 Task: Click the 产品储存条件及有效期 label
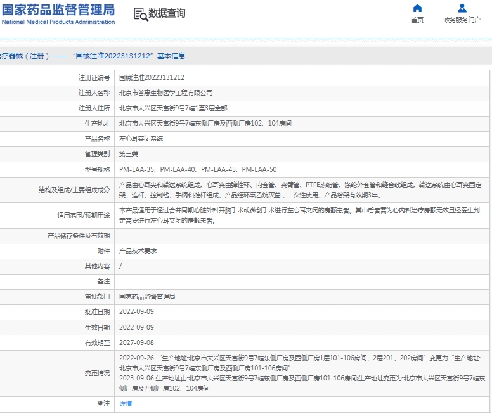tap(79, 236)
